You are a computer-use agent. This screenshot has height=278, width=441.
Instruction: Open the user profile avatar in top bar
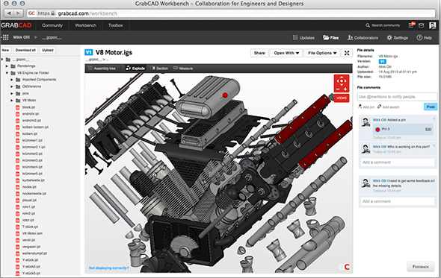click(x=432, y=25)
